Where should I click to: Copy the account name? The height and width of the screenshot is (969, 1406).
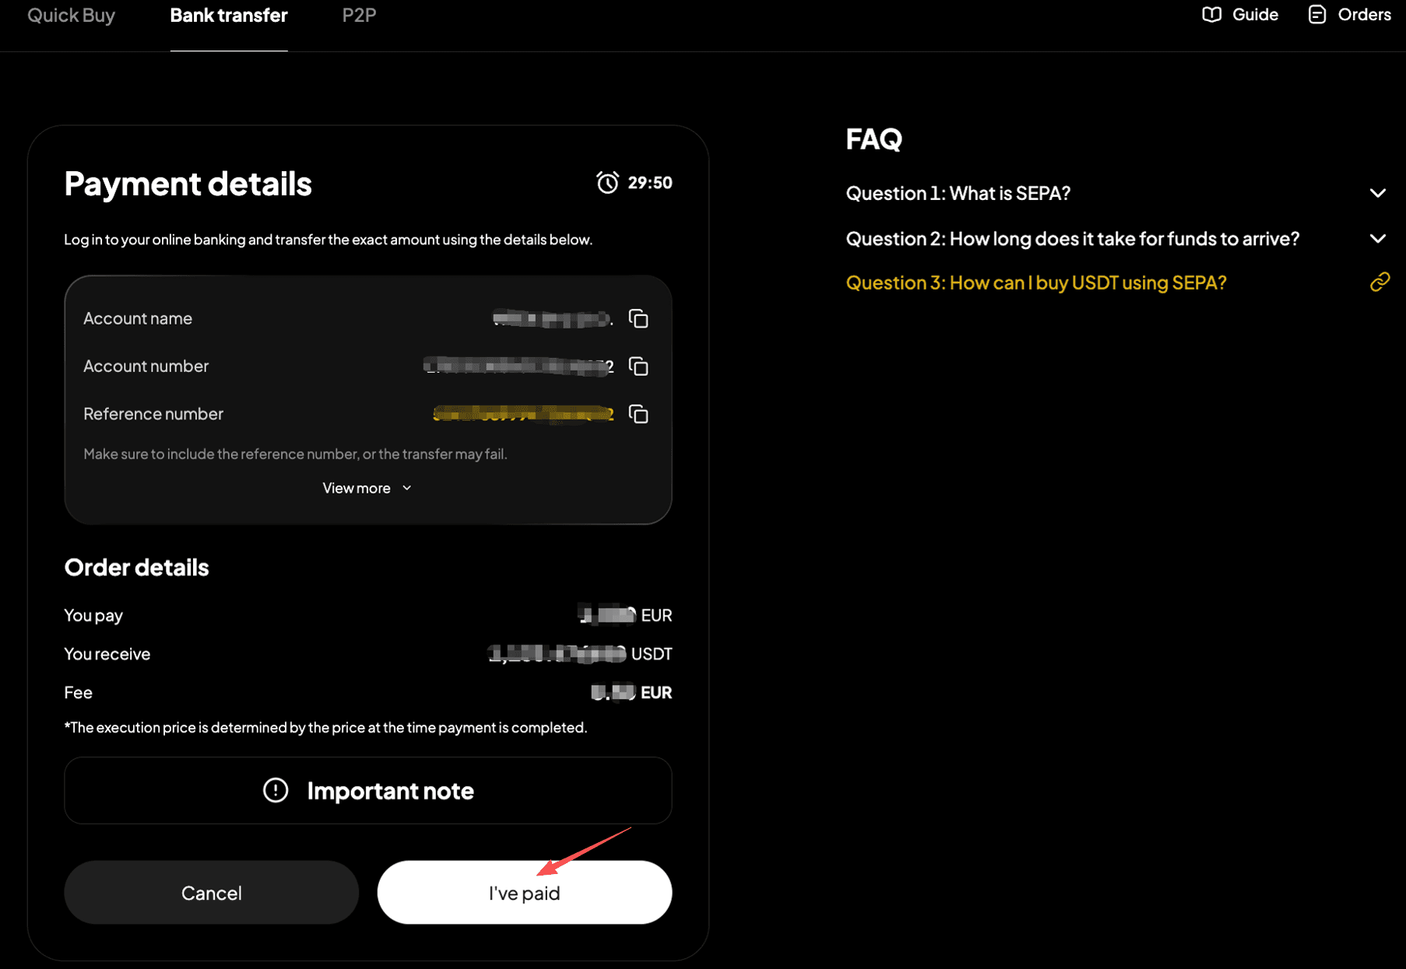pyautogui.click(x=638, y=319)
